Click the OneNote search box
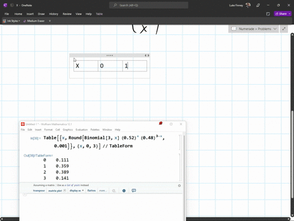 (149, 6)
